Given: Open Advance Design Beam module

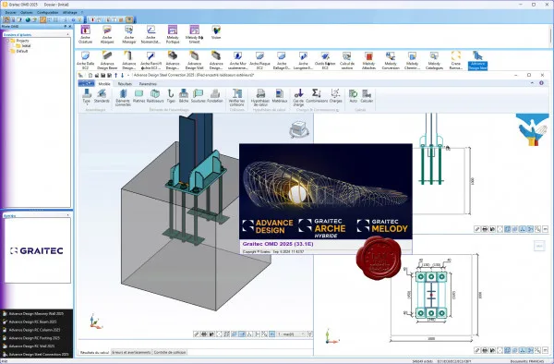Looking at the screenshot, I should (x=107, y=60).
